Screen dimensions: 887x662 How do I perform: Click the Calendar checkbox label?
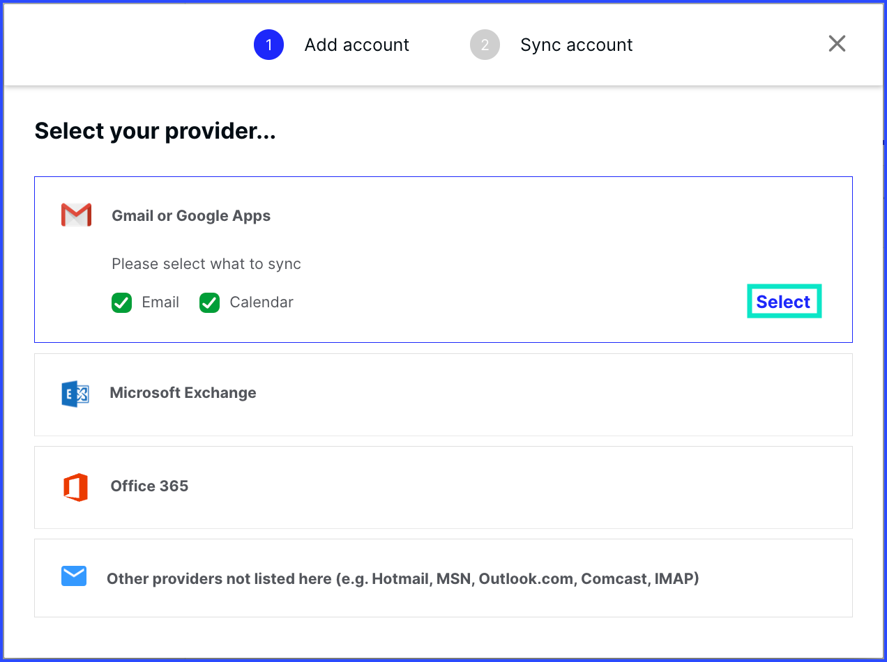click(x=261, y=302)
